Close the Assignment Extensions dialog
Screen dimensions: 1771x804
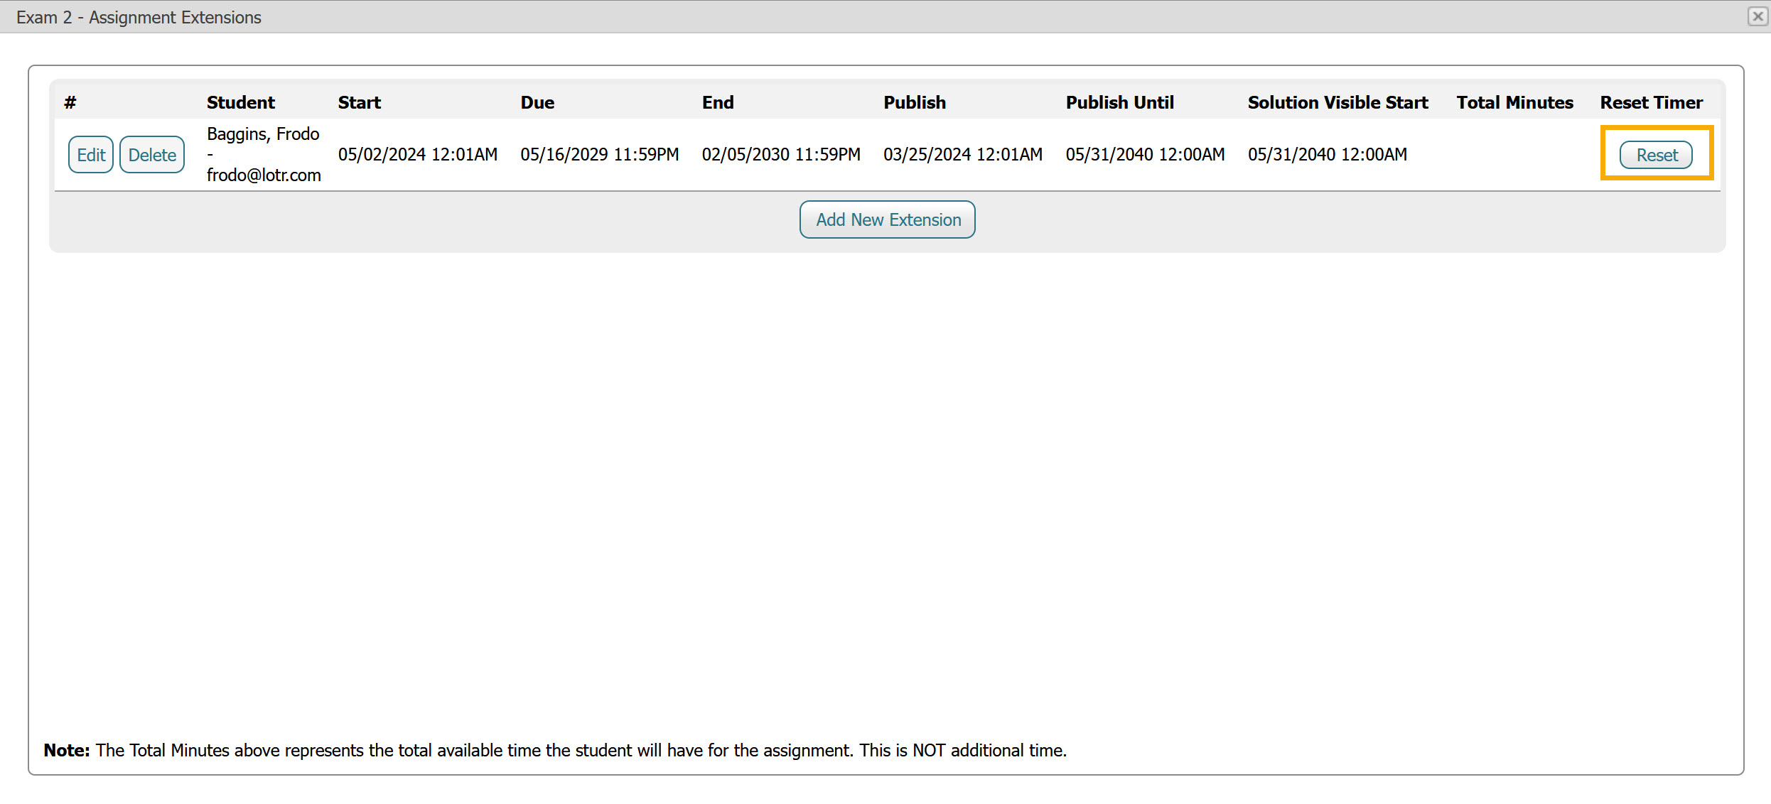1757,16
